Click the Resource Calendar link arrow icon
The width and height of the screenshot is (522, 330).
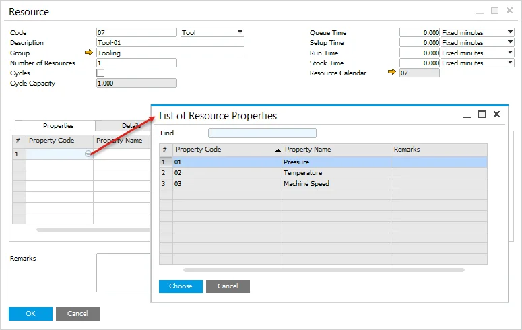pos(392,72)
